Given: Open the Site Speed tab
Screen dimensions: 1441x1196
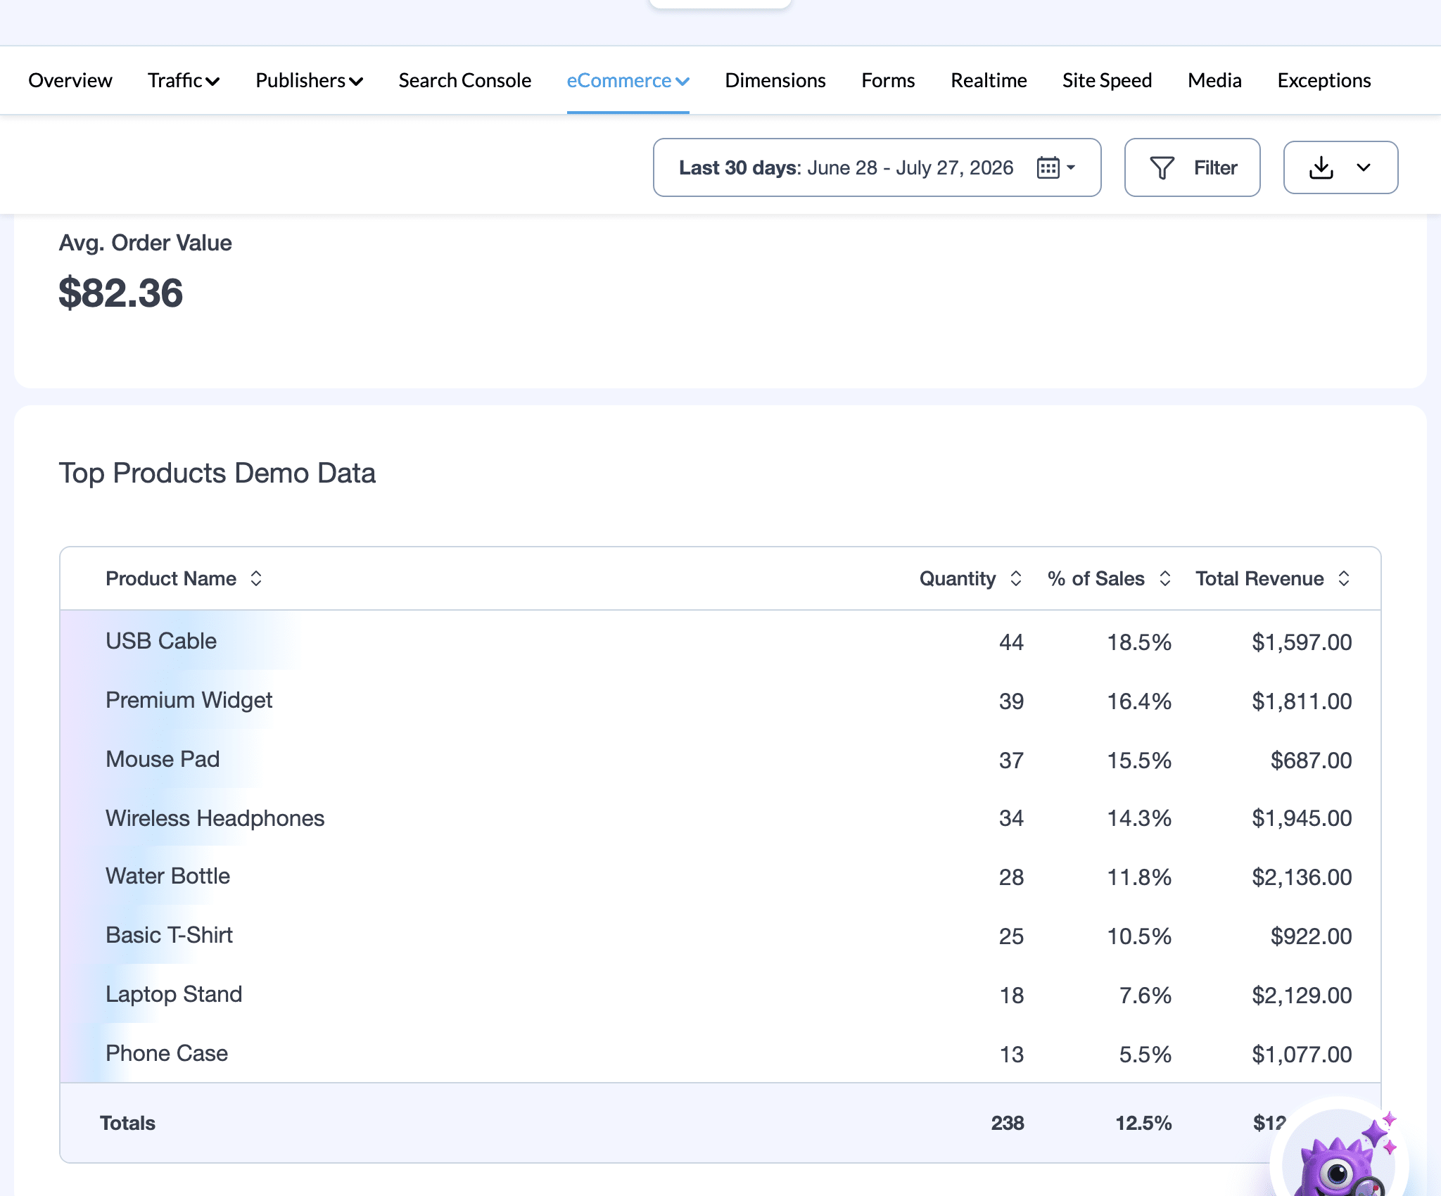Looking at the screenshot, I should click(x=1107, y=81).
